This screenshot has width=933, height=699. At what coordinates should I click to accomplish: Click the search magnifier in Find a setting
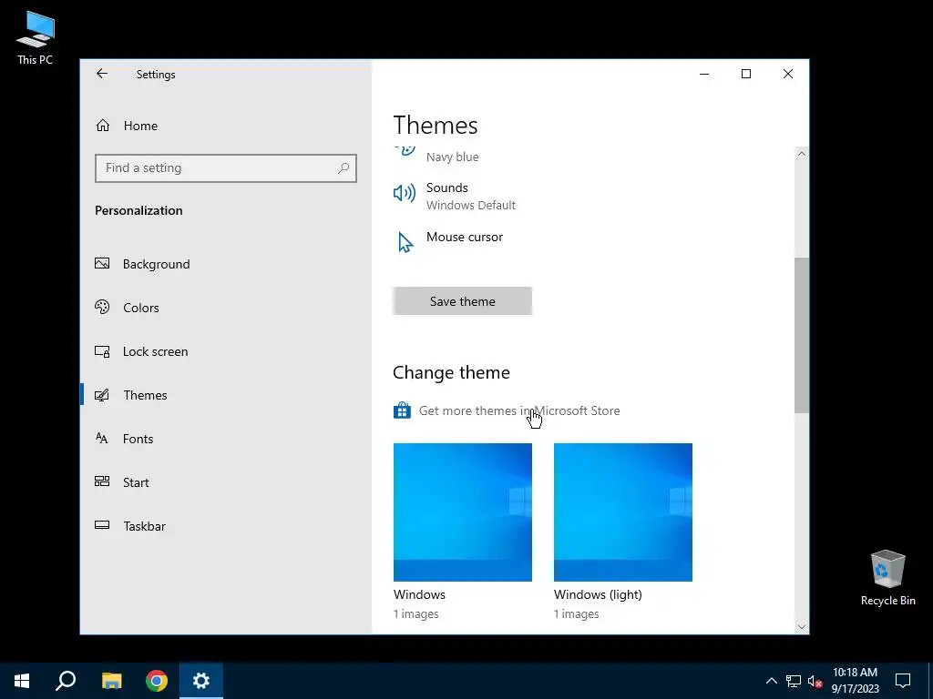click(x=343, y=168)
